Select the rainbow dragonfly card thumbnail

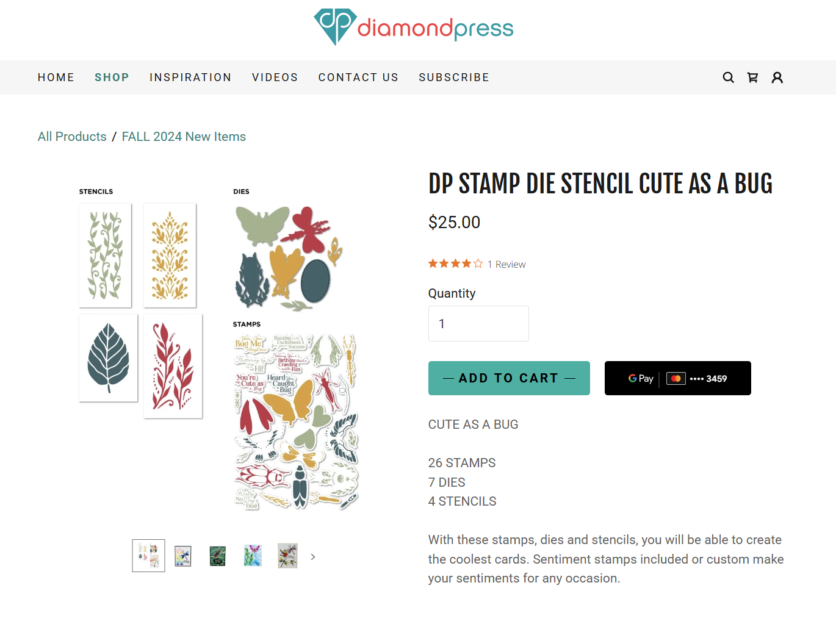182,555
